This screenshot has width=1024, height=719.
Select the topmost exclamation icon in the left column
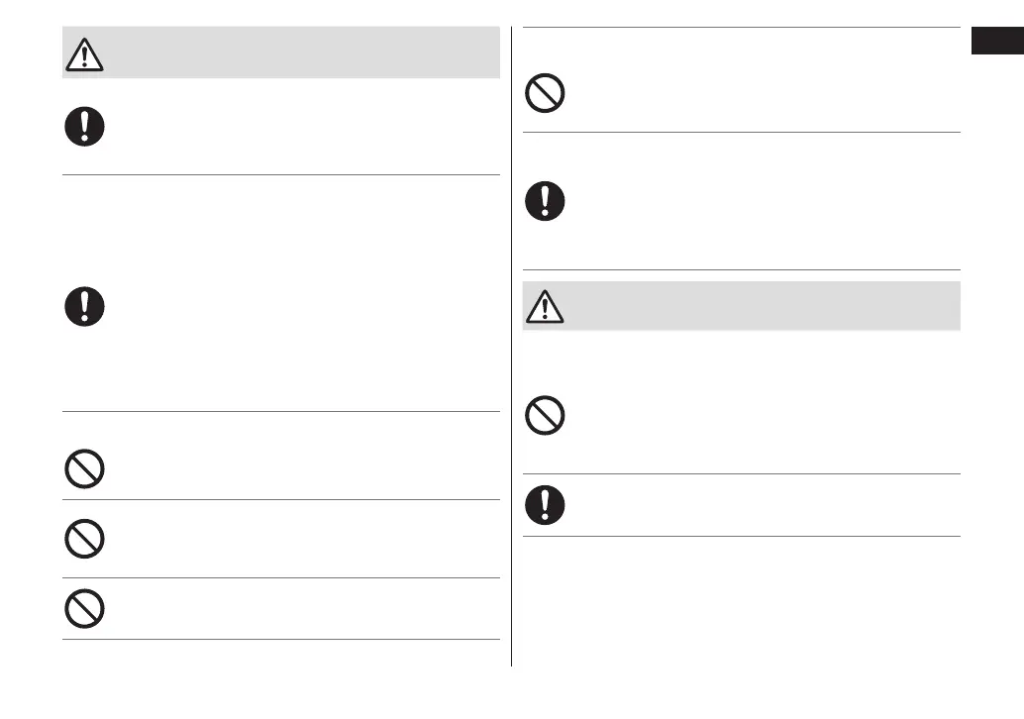86,127
